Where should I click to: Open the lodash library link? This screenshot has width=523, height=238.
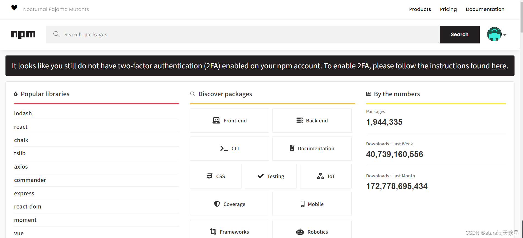[x=23, y=113]
